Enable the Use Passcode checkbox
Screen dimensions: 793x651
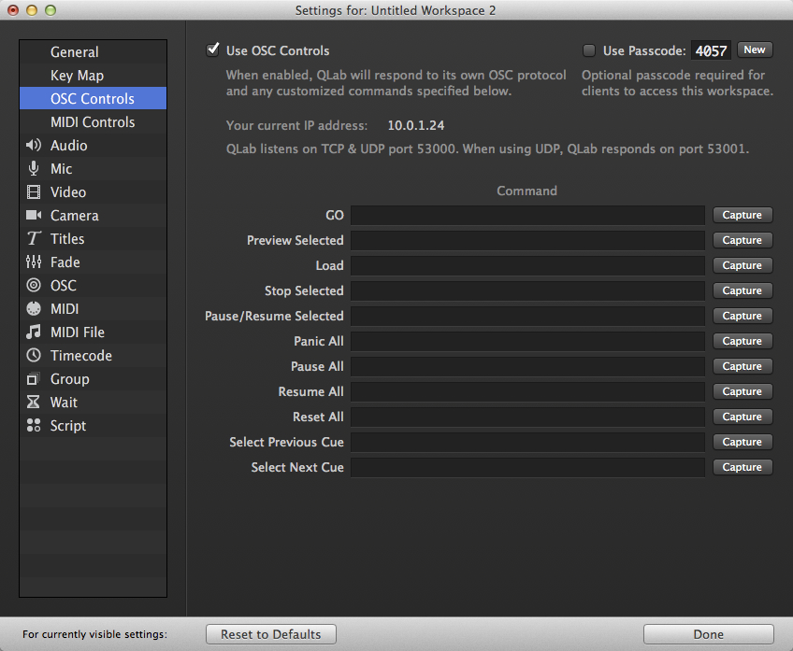(x=589, y=50)
